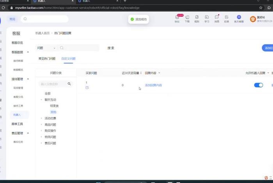Sort by 近30天咨询量 sort arrows
This screenshot has width=273, height=183.
141,73
